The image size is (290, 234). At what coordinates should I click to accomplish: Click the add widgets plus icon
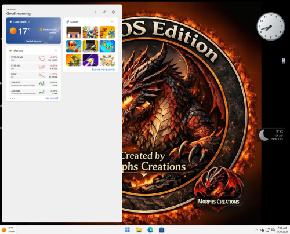(95, 12)
